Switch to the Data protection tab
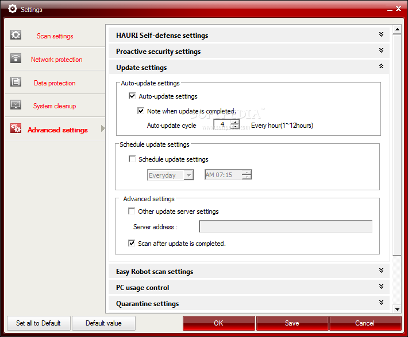 (55, 83)
